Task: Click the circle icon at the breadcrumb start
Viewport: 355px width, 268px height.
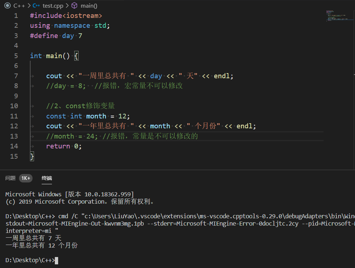Action: (7, 5)
